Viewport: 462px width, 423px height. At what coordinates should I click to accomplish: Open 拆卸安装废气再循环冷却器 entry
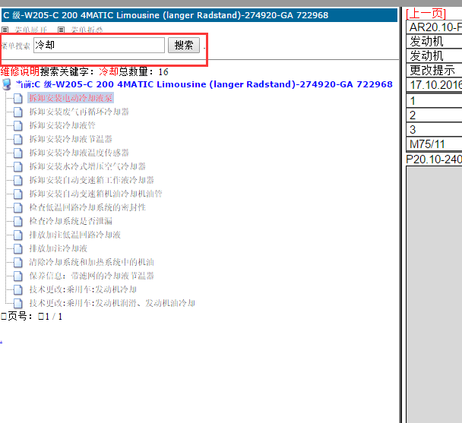coord(79,112)
